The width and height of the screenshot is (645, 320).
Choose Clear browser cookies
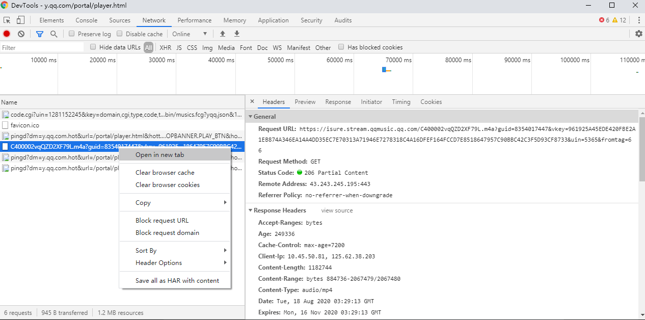[x=175, y=185]
